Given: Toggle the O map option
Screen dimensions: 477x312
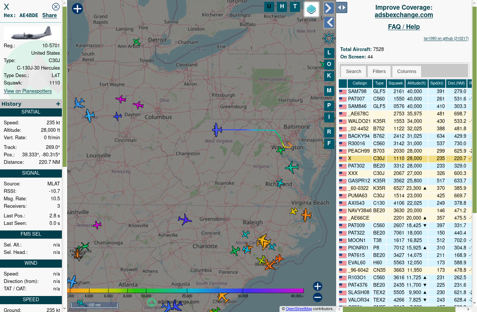Looking at the screenshot, I should [x=329, y=64].
